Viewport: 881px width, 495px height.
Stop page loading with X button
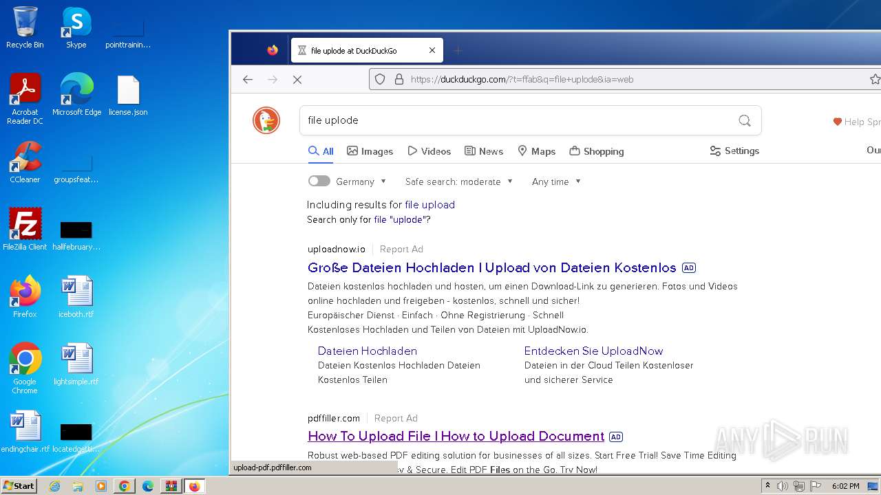[x=297, y=80]
